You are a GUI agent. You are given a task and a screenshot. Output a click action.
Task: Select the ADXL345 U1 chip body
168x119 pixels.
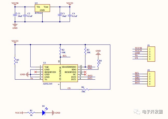(x=60, y=73)
